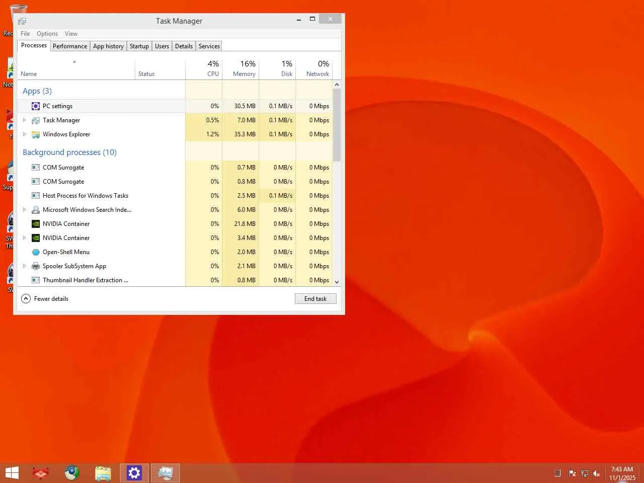Click the process list vertical scrollbar thumb
This screenshot has height=483, width=644.
(x=337, y=125)
